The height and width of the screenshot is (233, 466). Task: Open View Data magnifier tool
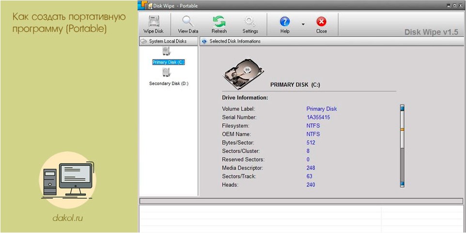(x=188, y=24)
